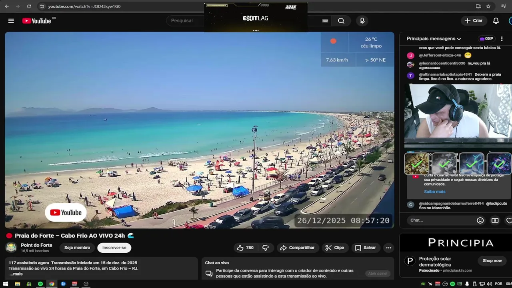Viewport: 512px width, 288px height.
Task: Click the Abrir painel chat button
Action: 378,274
